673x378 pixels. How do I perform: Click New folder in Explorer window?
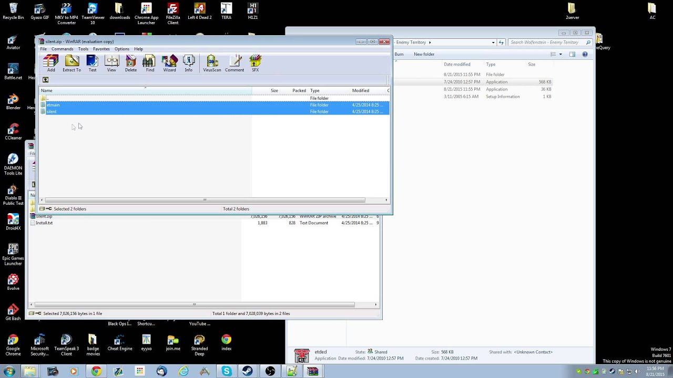pyautogui.click(x=424, y=54)
